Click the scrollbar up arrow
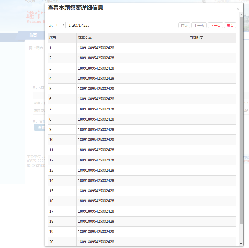 (x=241, y=15)
